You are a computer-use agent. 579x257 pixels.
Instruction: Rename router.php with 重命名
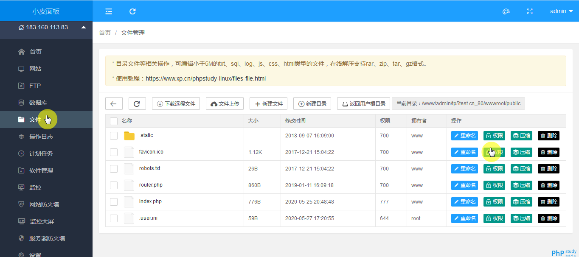pyautogui.click(x=464, y=185)
